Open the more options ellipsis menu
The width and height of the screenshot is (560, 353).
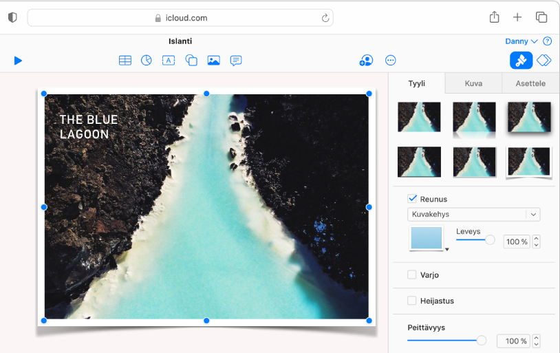(391, 61)
